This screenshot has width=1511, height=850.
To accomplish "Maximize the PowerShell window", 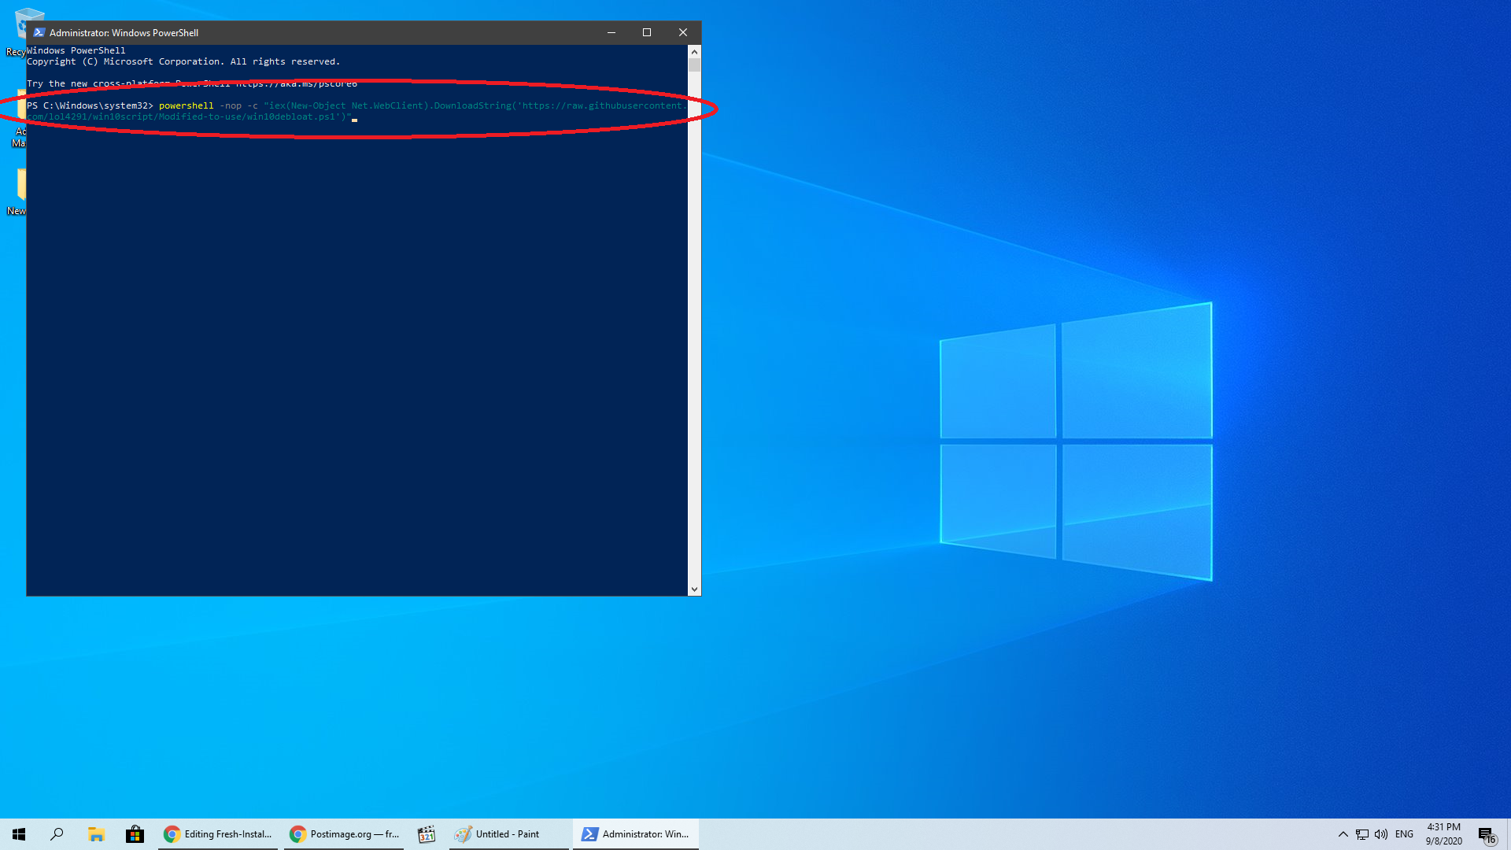I will click(647, 32).
